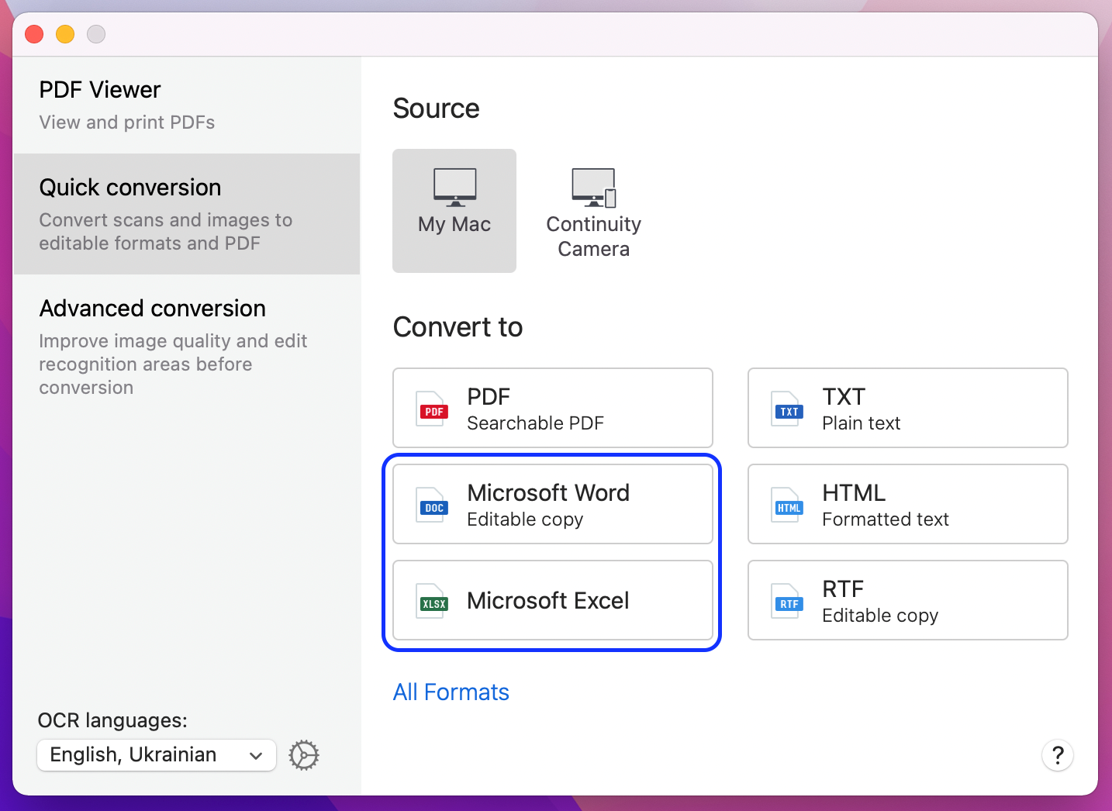Screen dimensions: 1112x811
Task: Click the HTML file icon
Action: point(789,505)
